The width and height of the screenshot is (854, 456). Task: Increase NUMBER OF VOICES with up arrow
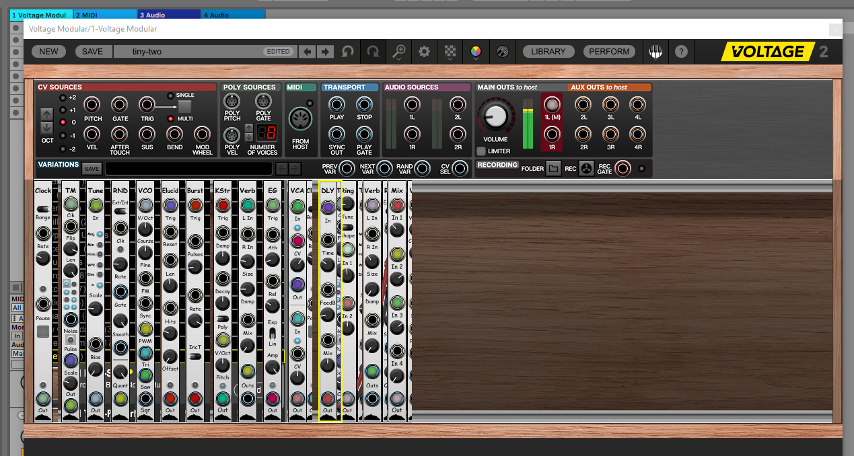tap(249, 127)
